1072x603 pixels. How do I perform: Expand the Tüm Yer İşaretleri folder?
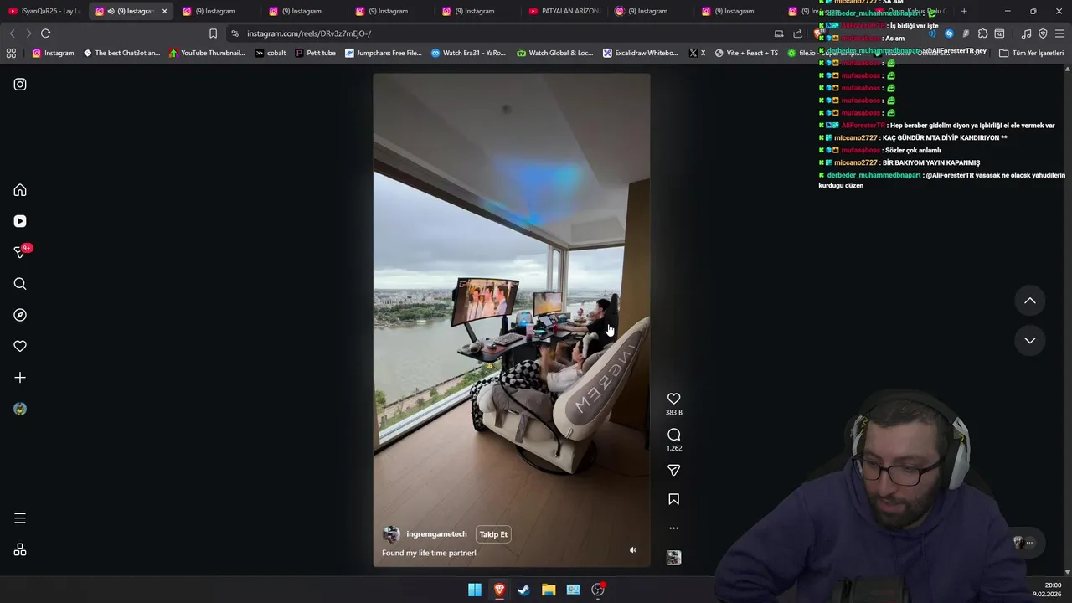[1031, 53]
